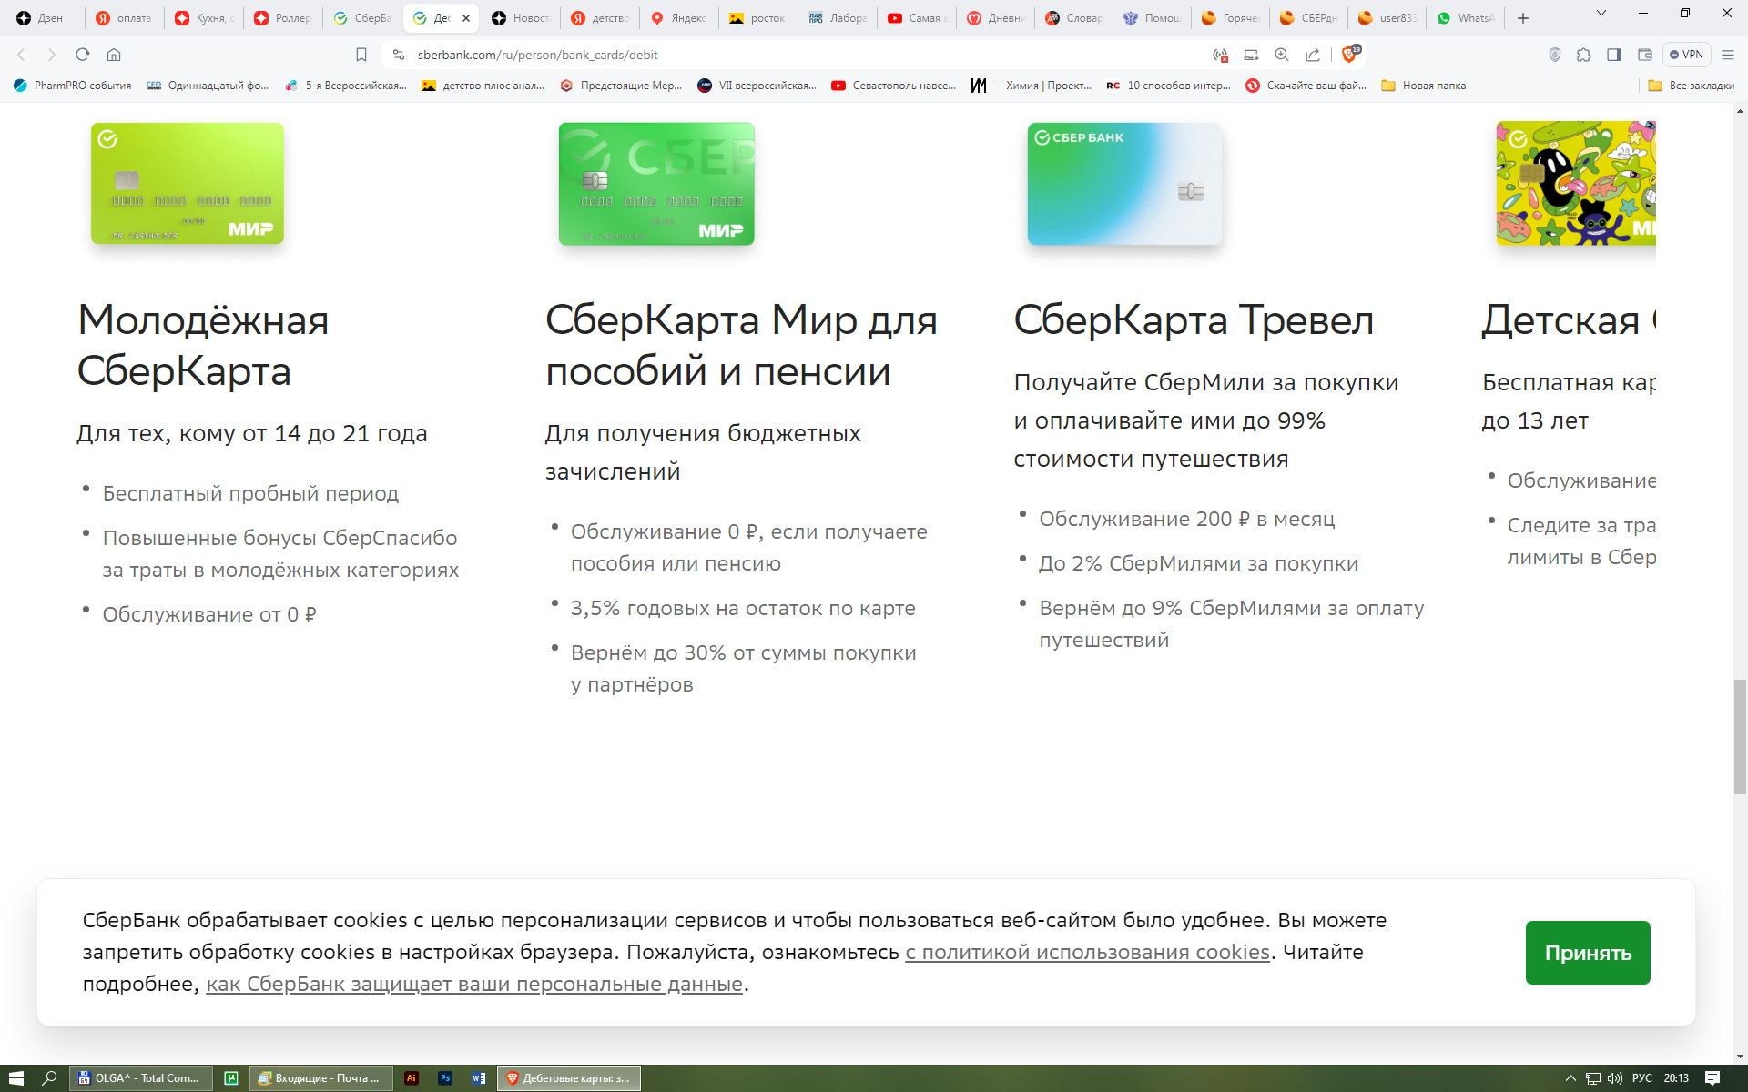This screenshot has height=1092, width=1748.
Task: Click the page vertical scrollbar thumb
Action: [1740, 736]
